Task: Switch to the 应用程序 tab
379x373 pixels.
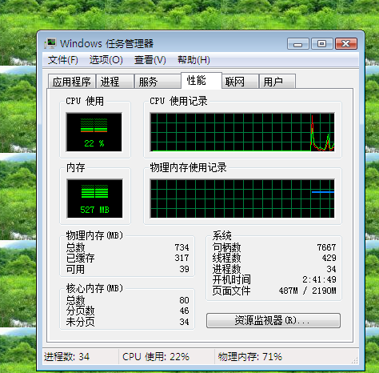Action: [x=72, y=82]
